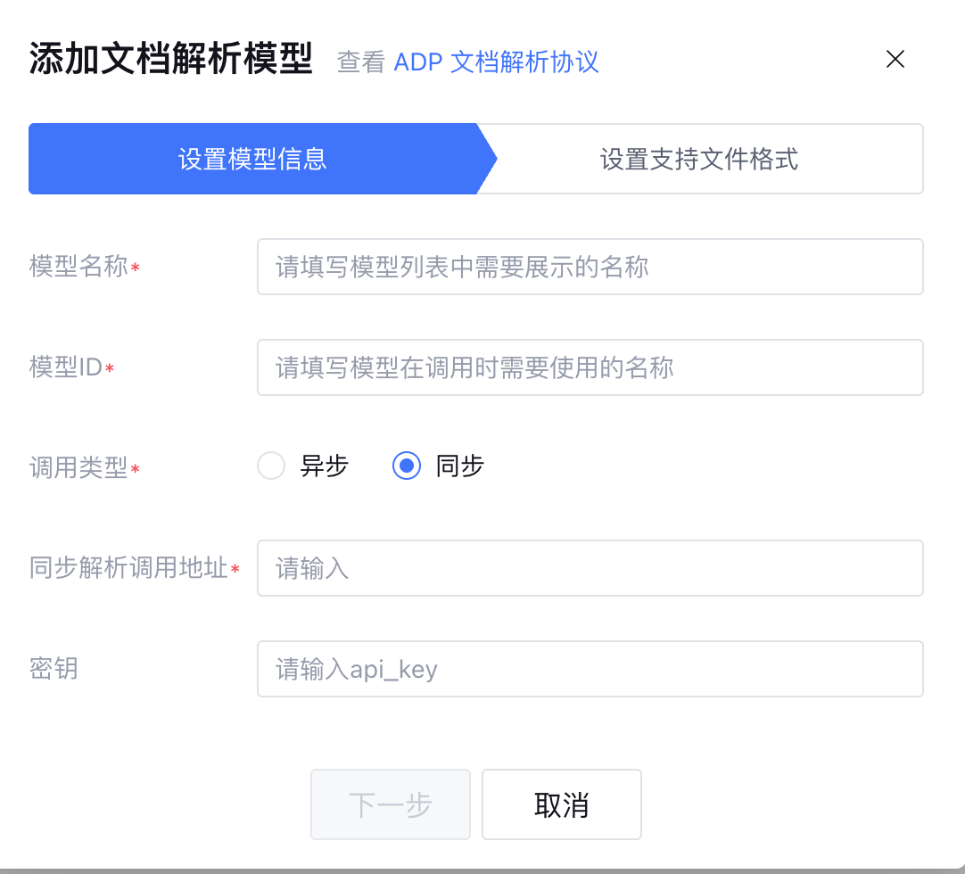Click the 模型ID field label

point(66,367)
